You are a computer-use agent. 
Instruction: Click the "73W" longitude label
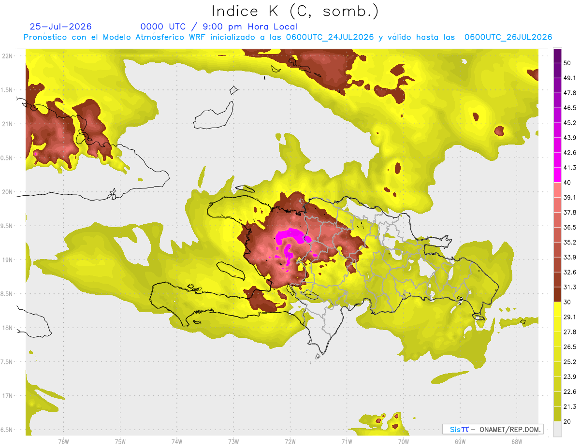pyautogui.click(x=233, y=442)
